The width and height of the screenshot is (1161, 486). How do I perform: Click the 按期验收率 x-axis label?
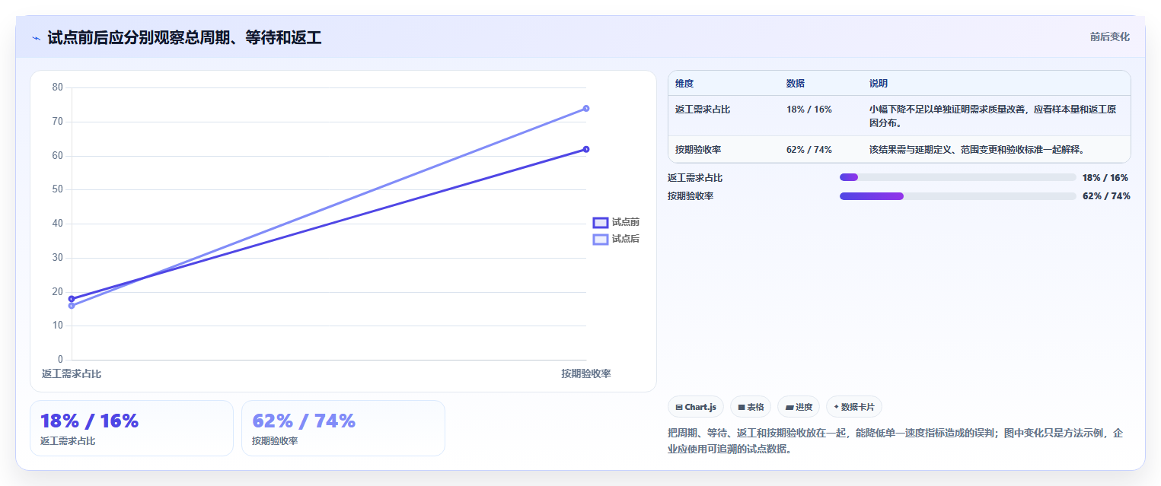586,373
